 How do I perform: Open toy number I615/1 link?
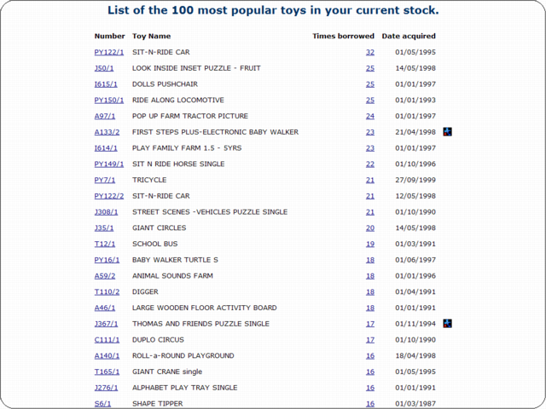point(106,84)
